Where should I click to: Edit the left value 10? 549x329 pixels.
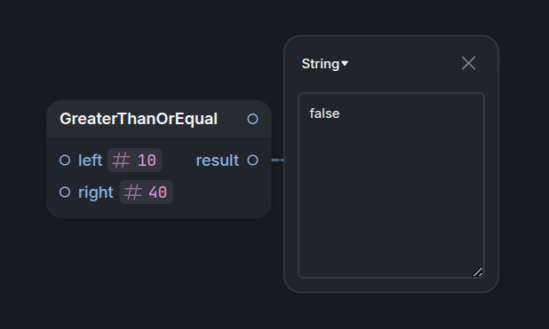click(x=147, y=161)
